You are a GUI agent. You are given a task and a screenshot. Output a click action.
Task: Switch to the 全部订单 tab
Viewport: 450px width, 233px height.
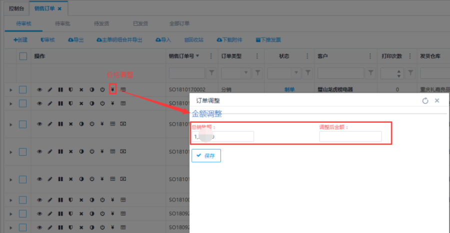point(179,23)
